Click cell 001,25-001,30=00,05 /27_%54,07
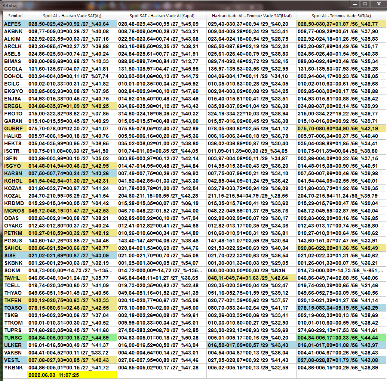 click(x=162, y=263)
